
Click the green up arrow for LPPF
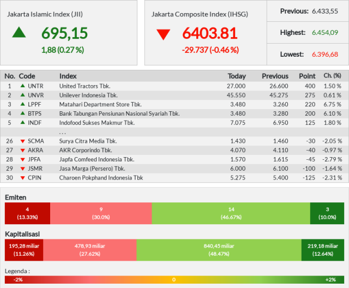[x=22, y=104]
